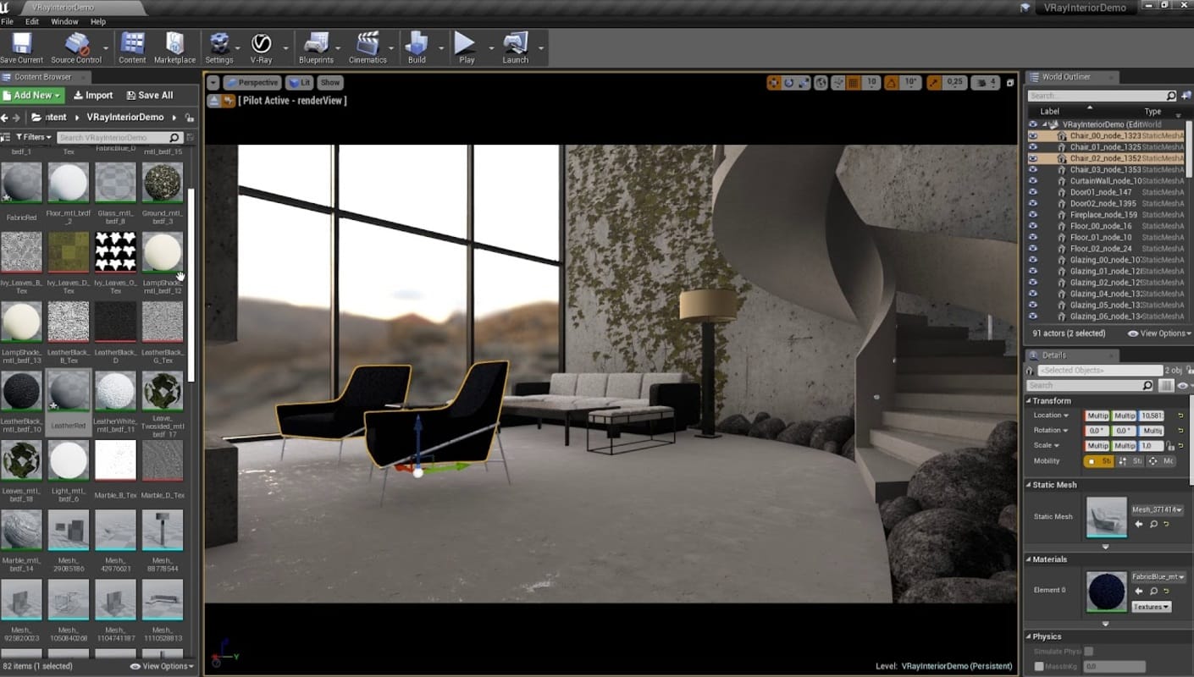Click the Save Current toolbar icon

point(21,43)
